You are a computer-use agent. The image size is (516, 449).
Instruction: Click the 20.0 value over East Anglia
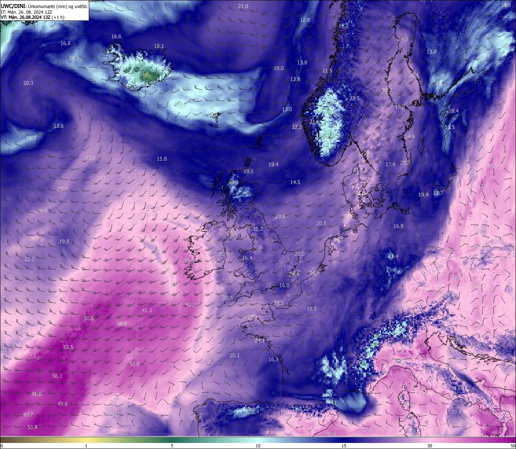[x=300, y=254]
